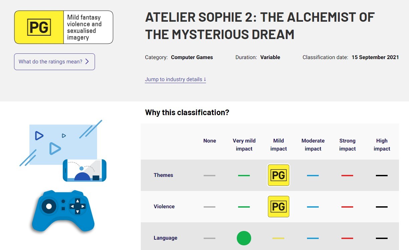Screen dimensions: 409x250
Task: Click the "Mild impact" column header
Action: (x=279, y=145)
